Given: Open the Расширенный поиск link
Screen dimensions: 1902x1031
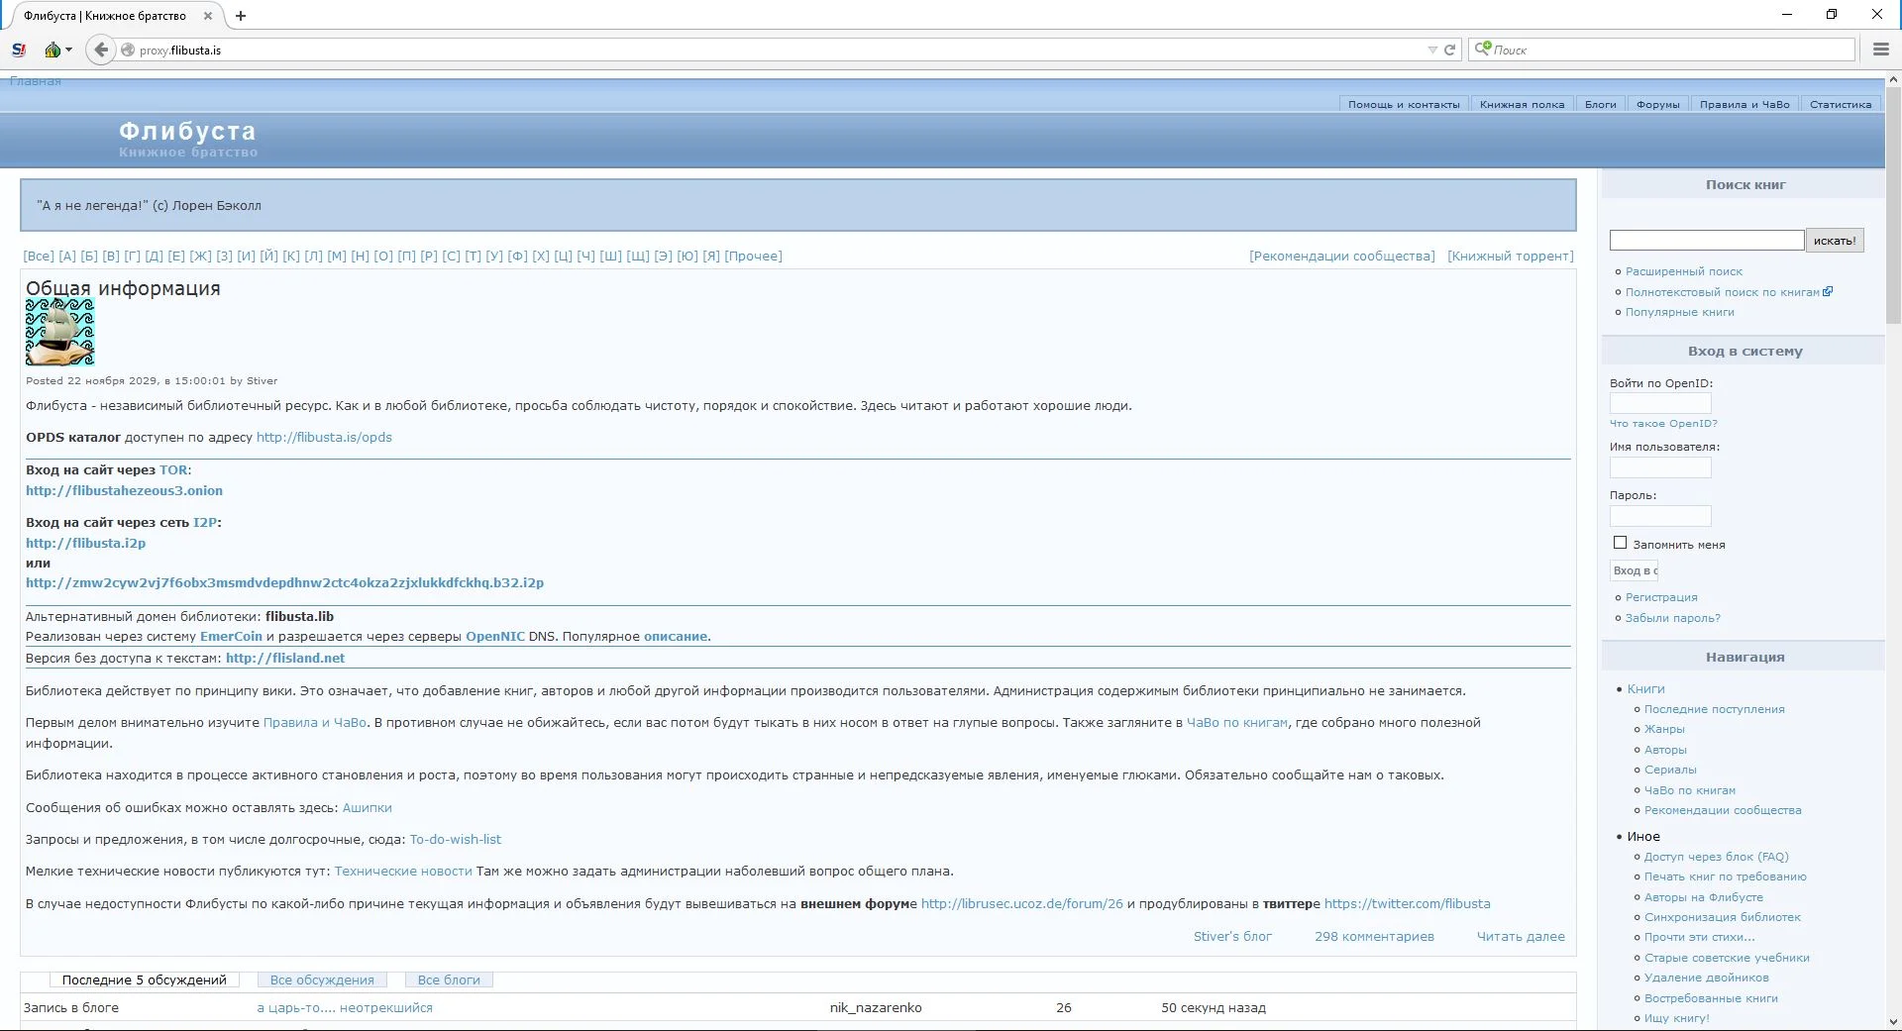Looking at the screenshot, I should 1683,271.
